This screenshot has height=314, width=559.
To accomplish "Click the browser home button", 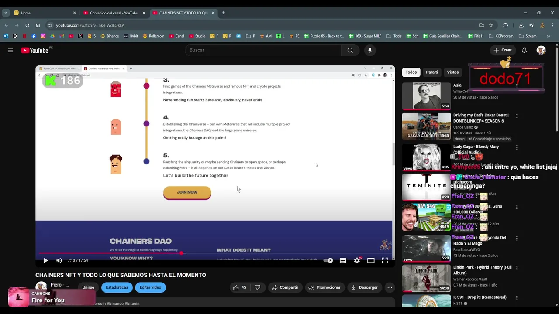I will tap(38, 25).
